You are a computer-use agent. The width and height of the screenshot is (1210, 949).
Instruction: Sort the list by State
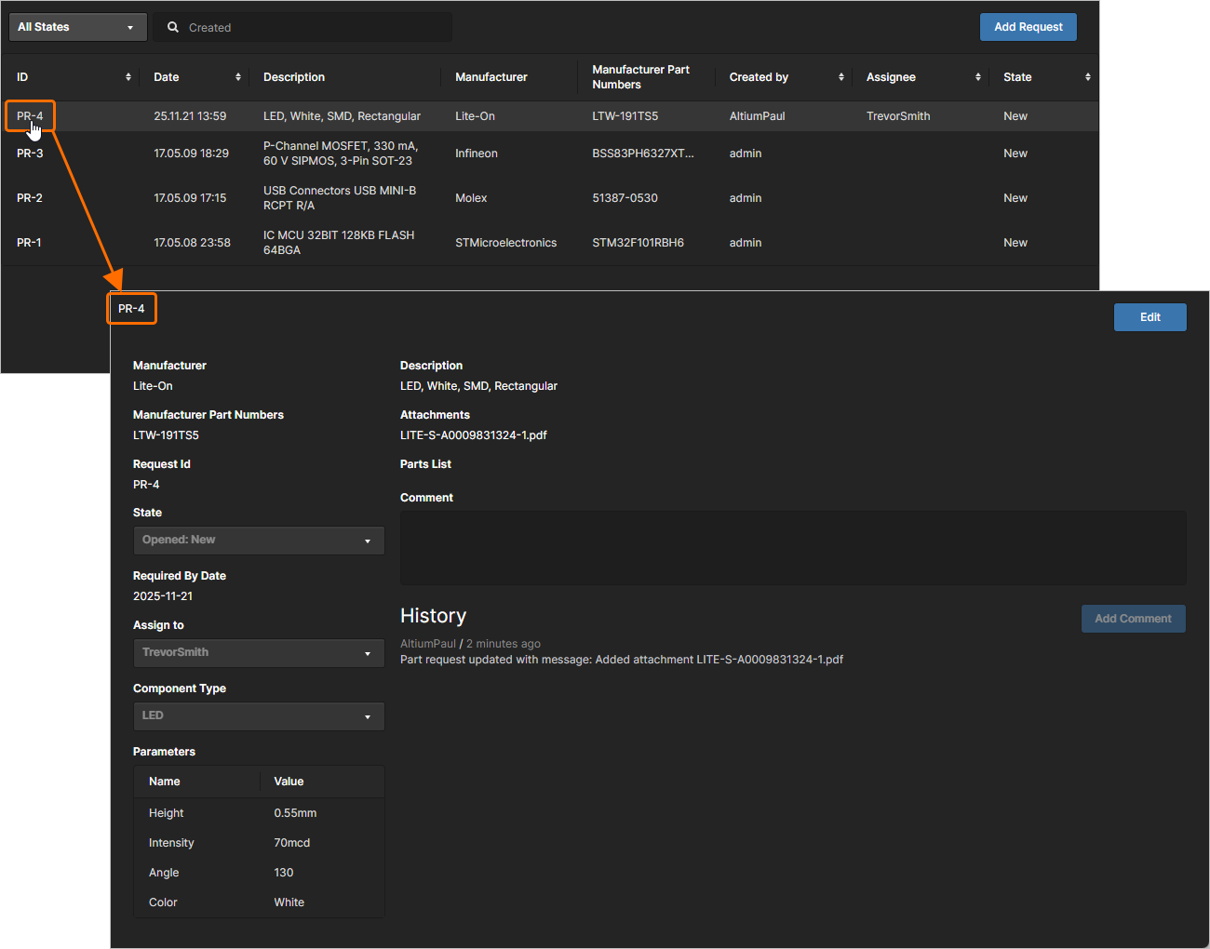(1087, 77)
